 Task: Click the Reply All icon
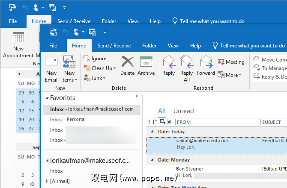click(187, 68)
